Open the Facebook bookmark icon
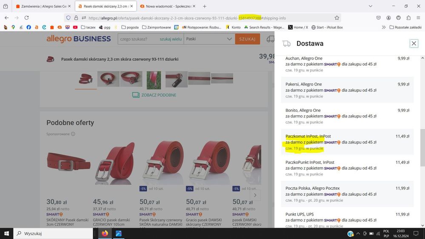 tap(29, 27)
